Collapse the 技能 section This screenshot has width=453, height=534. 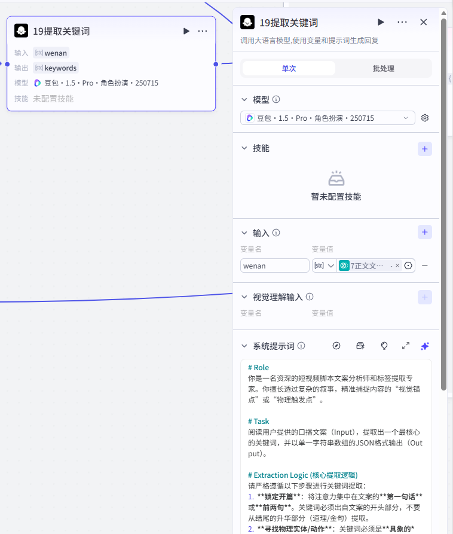click(244, 148)
